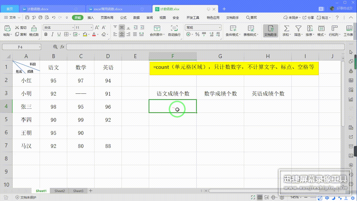Open the selection cursor tool in right sidebar
Image resolution: width=357 pixels, height=201 pixels.
(351, 52)
